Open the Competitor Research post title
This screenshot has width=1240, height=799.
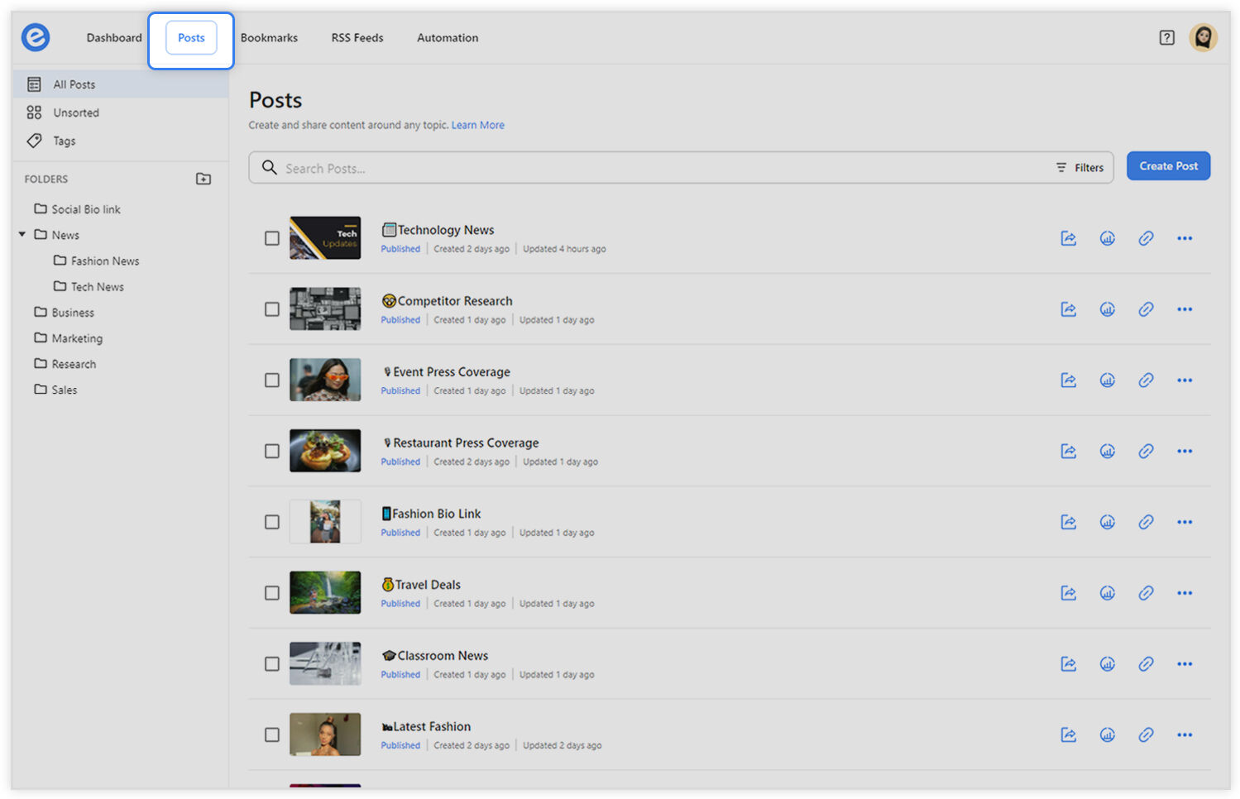point(455,301)
